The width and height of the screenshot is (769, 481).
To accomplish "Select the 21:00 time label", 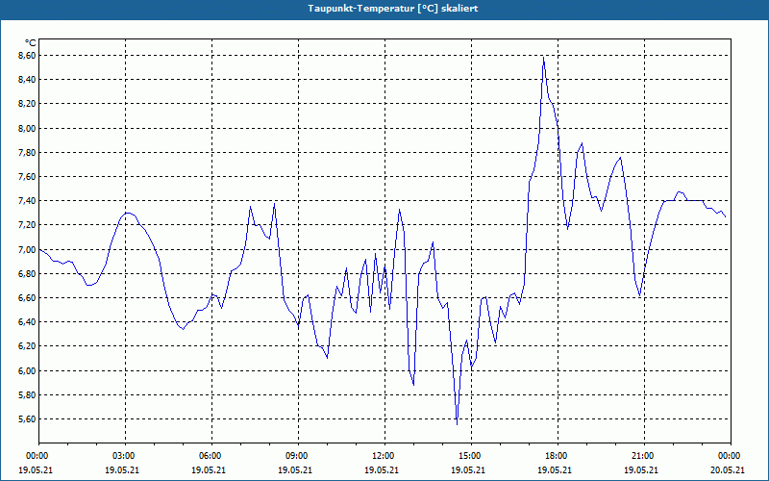I will (642, 456).
